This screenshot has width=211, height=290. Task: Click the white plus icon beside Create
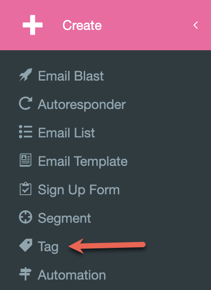coord(33,25)
